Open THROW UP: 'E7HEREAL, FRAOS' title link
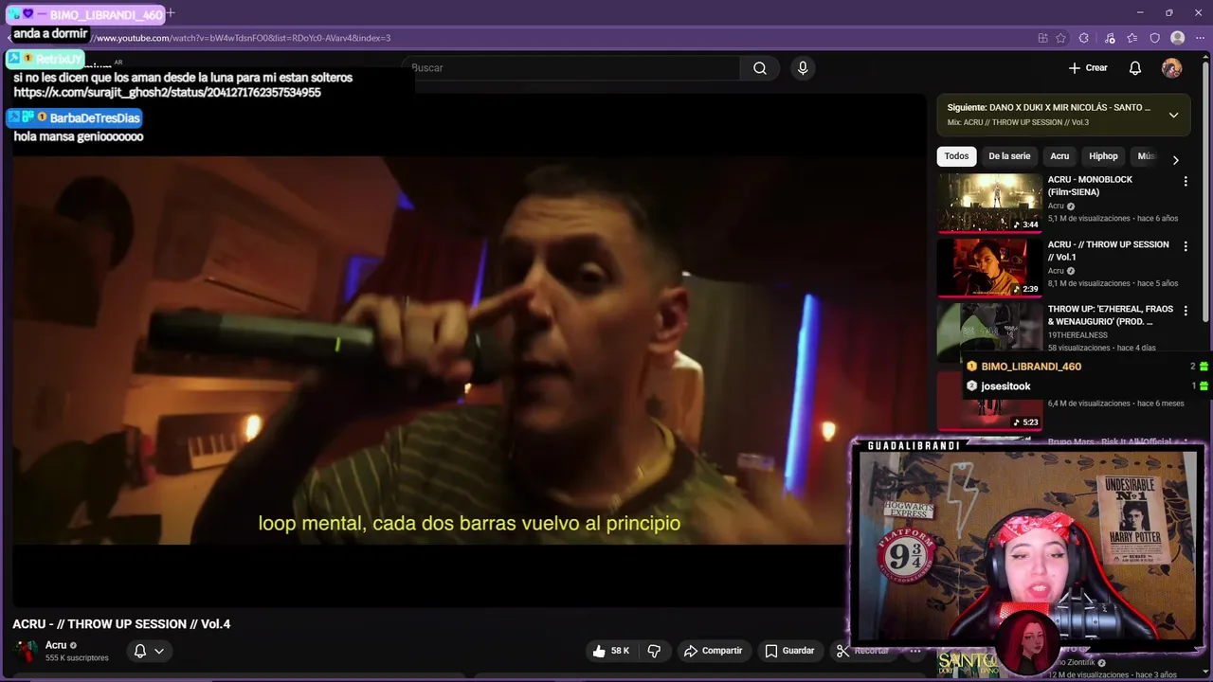Image resolution: width=1213 pixels, height=682 pixels. coord(1110,315)
